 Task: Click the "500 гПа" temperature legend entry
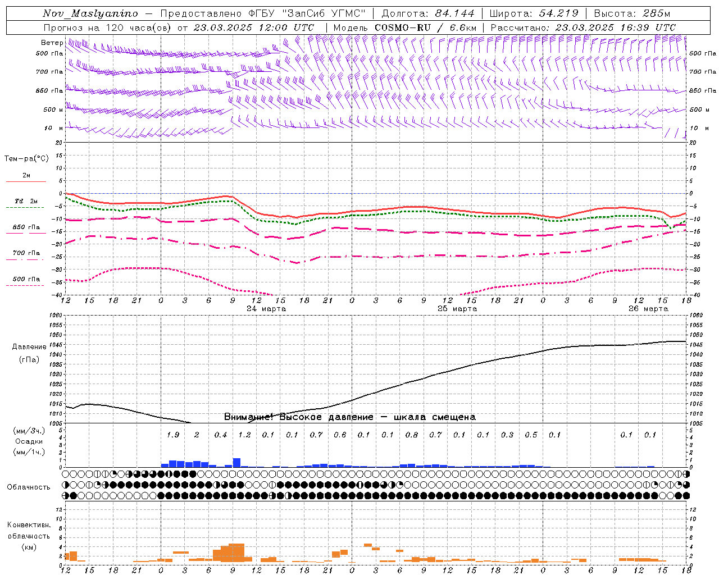click(x=26, y=279)
